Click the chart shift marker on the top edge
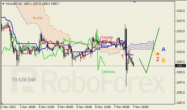This screenshot has width=187, height=110. coord(135,2)
